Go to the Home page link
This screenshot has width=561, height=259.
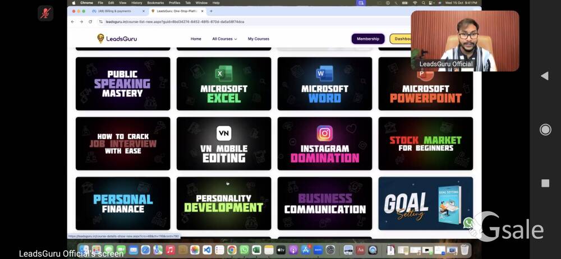[x=196, y=39]
